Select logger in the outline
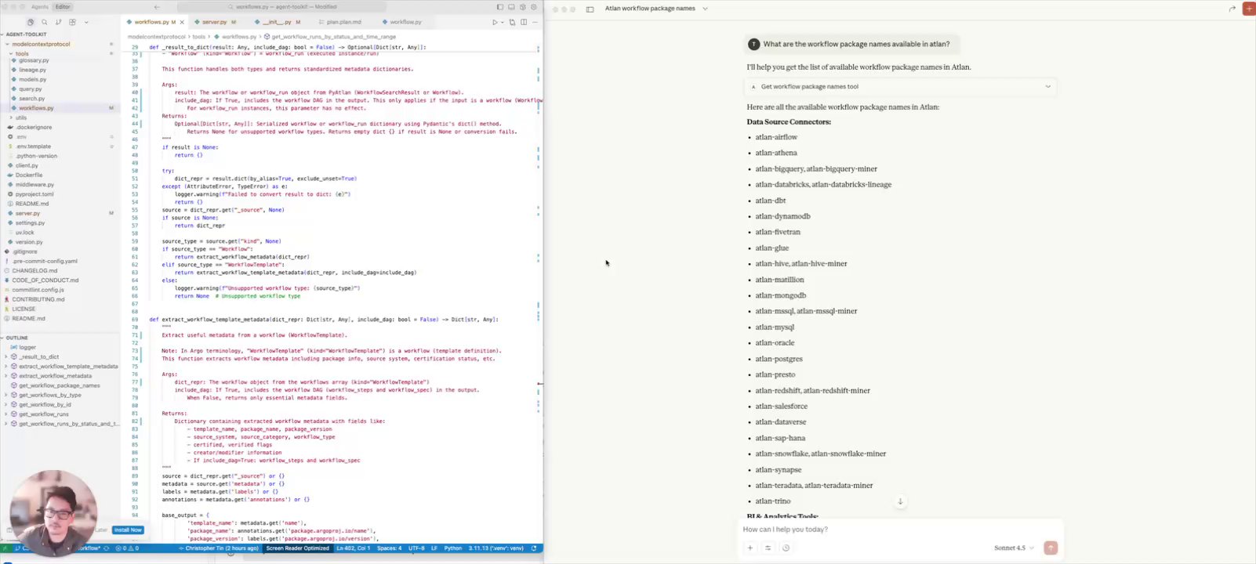Viewport: 1256px width, 564px height. pyautogui.click(x=27, y=347)
